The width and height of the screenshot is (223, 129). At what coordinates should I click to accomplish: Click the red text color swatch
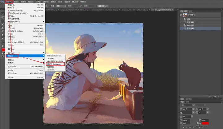click(x=205, y=123)
